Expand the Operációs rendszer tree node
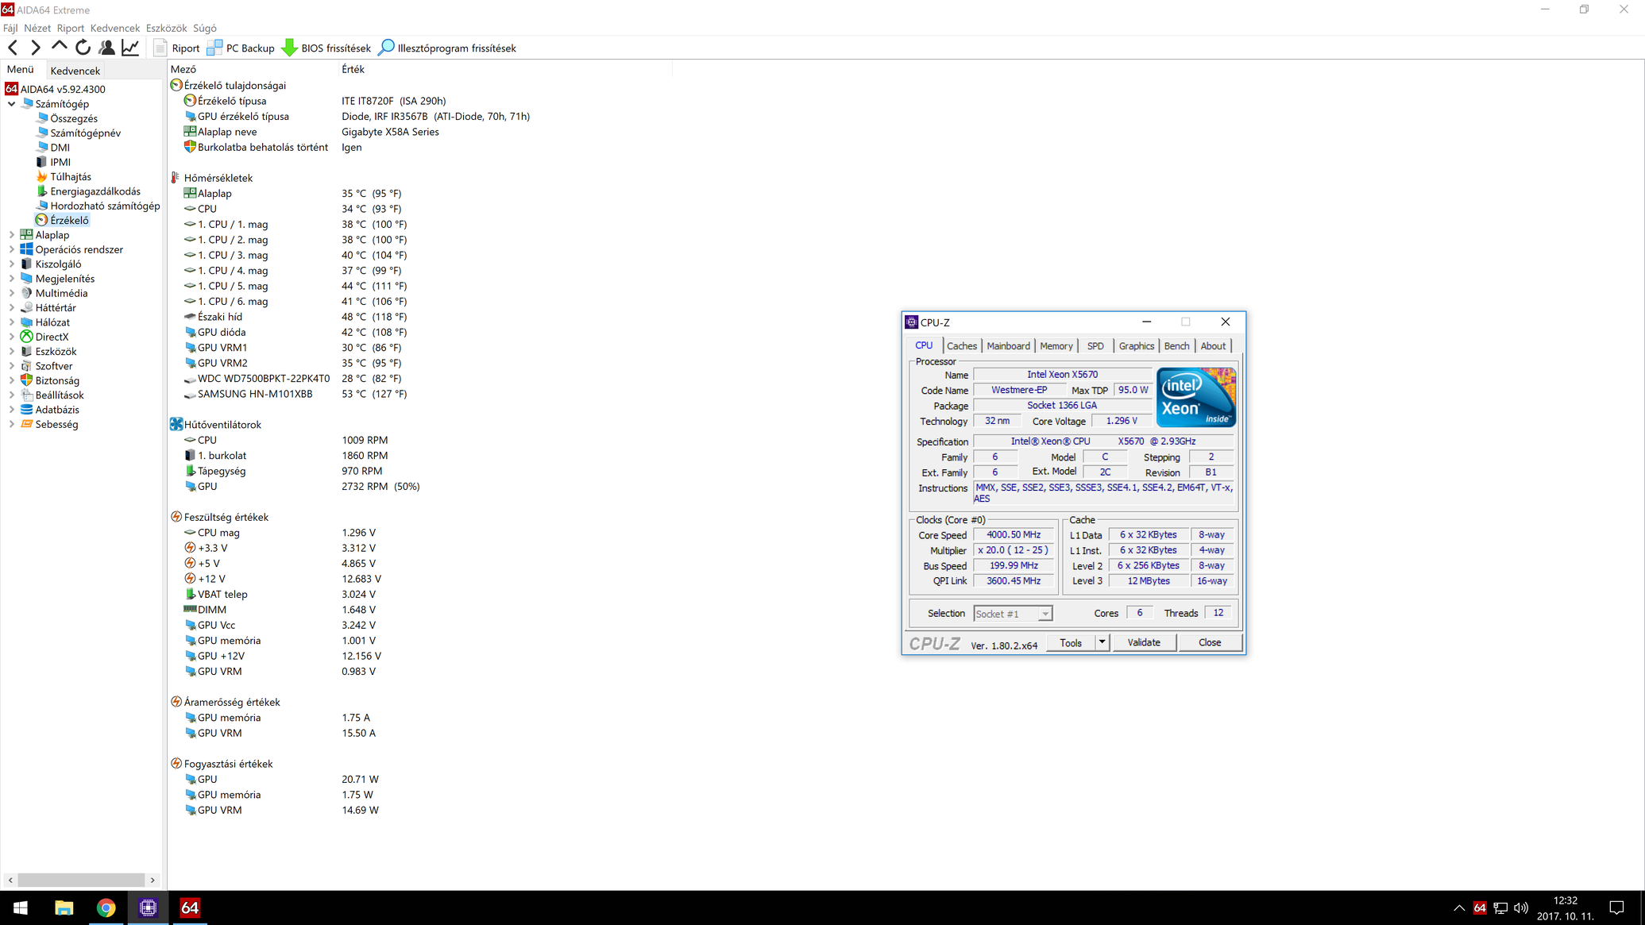This screenshot has width=1645, height=925. coord(12,249)
